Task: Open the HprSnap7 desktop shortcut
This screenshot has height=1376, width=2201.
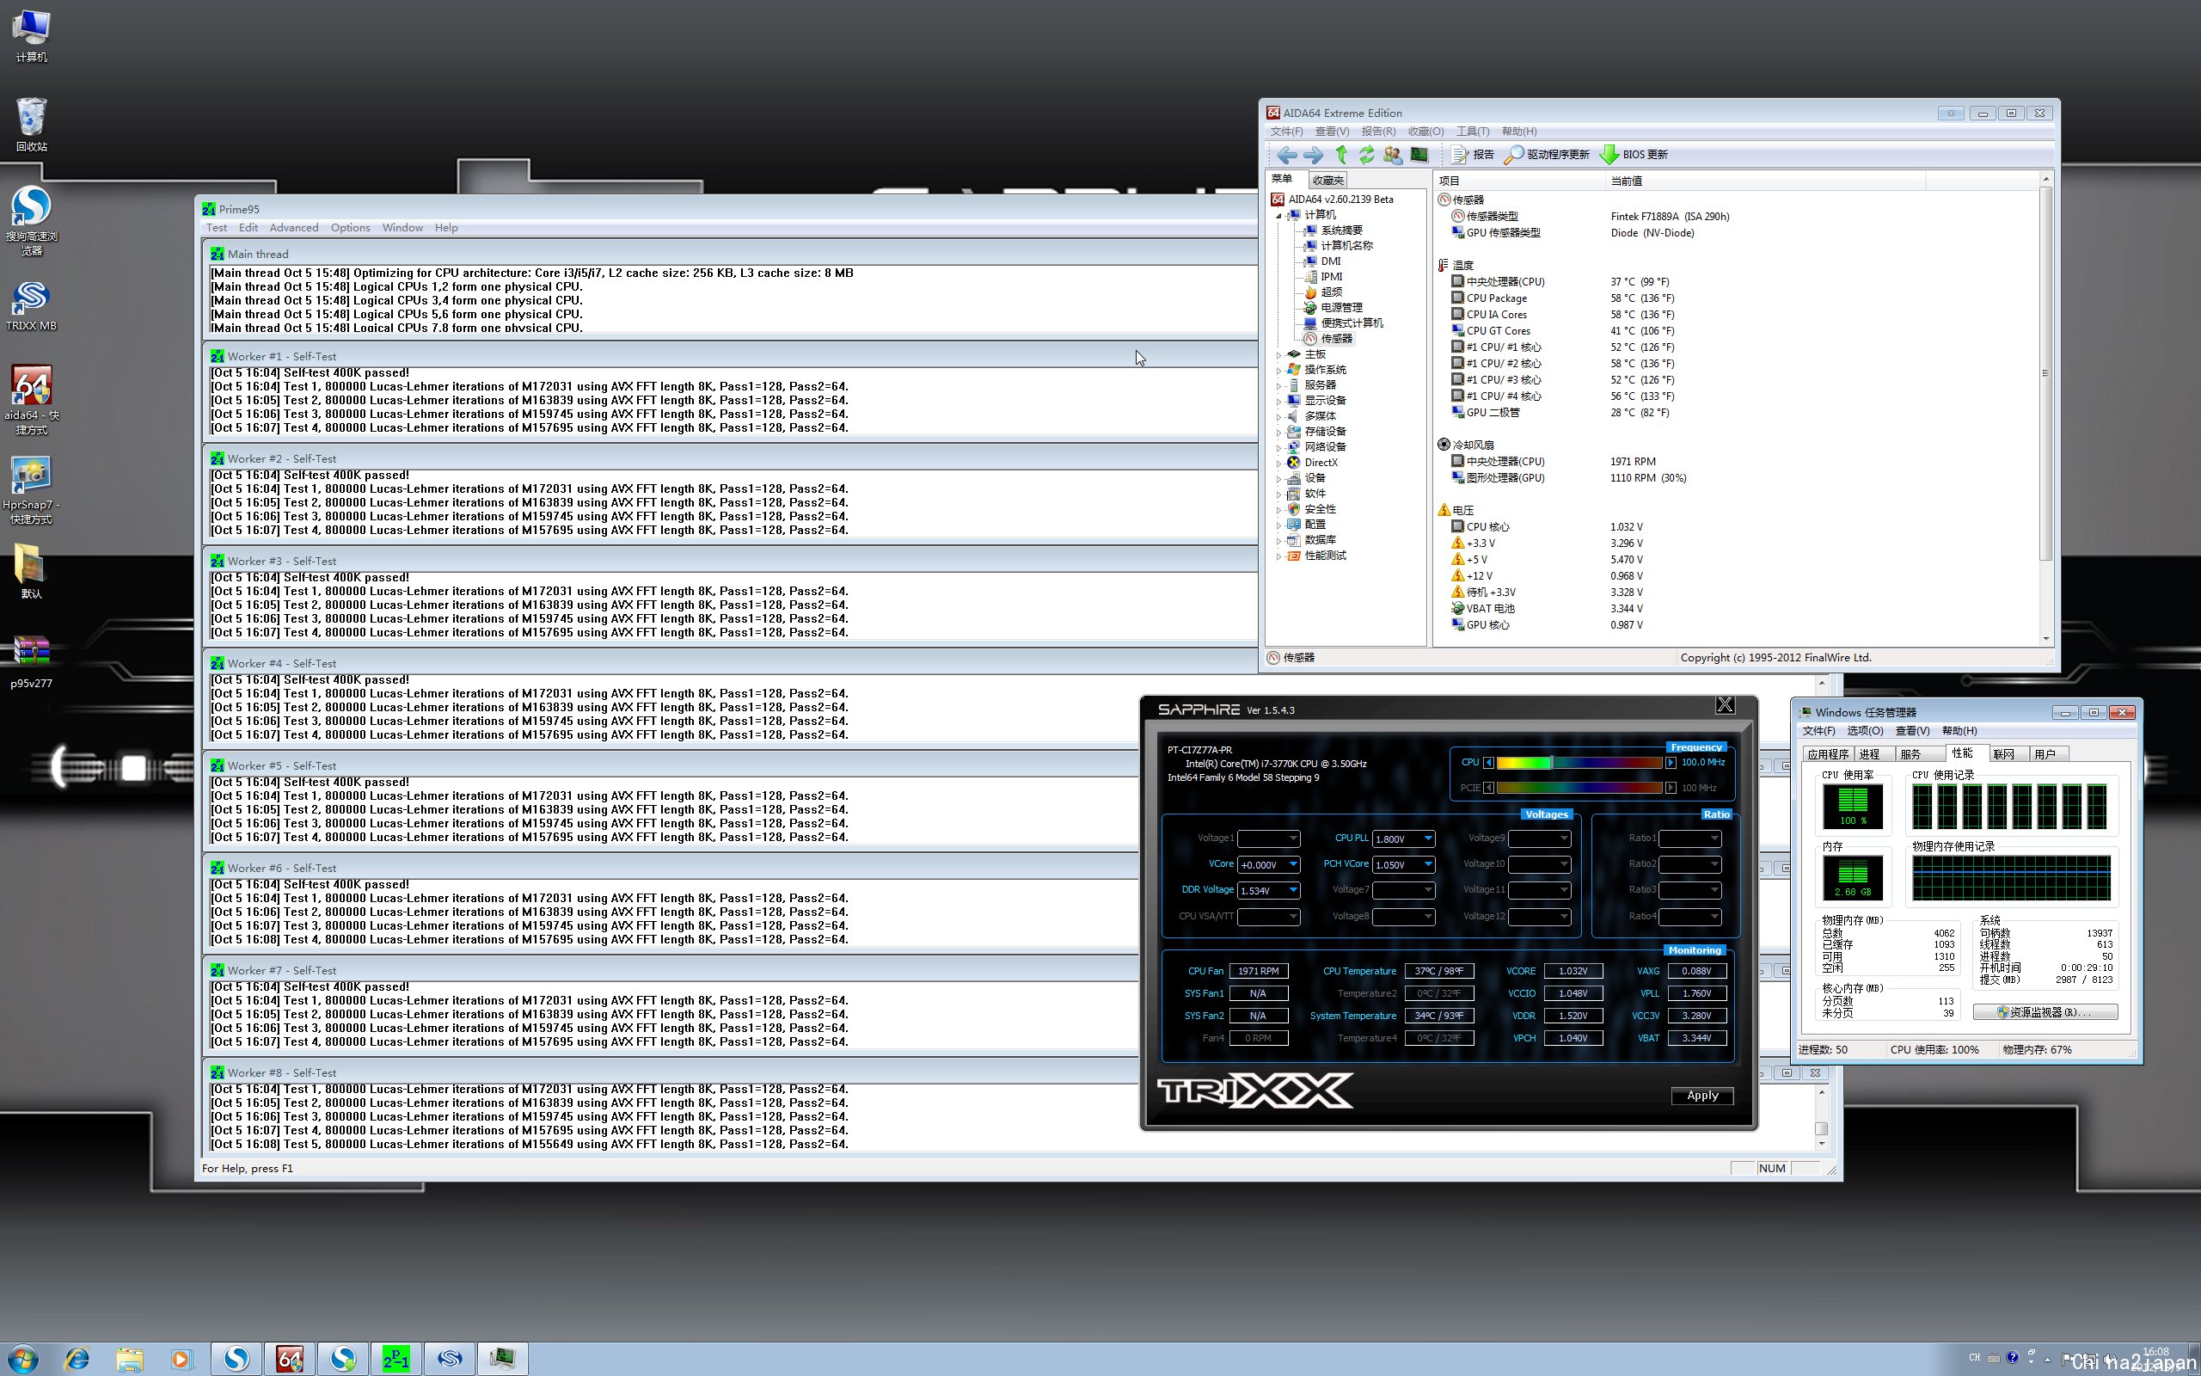Action: click(x=31, y=489)
